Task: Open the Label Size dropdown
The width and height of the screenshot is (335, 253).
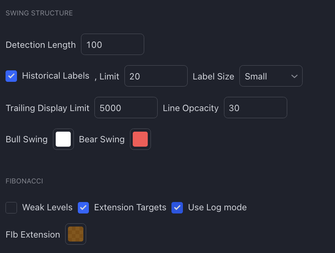Action: (271, 76)
